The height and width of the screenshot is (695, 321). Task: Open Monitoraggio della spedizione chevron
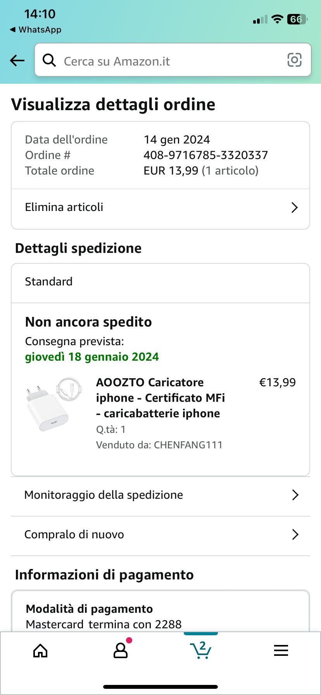(x=295, y=495)
